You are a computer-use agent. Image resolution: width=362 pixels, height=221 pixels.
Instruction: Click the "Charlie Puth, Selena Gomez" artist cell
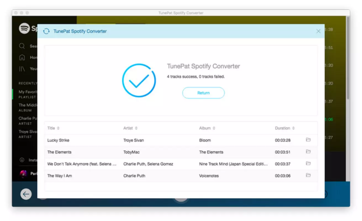click(148, 164)
